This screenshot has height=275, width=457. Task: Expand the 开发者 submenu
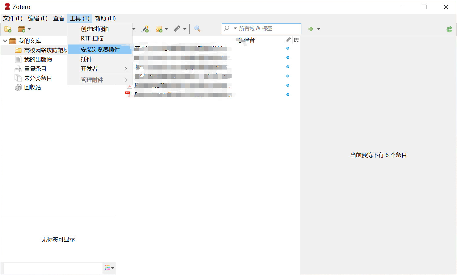(126, 69)
